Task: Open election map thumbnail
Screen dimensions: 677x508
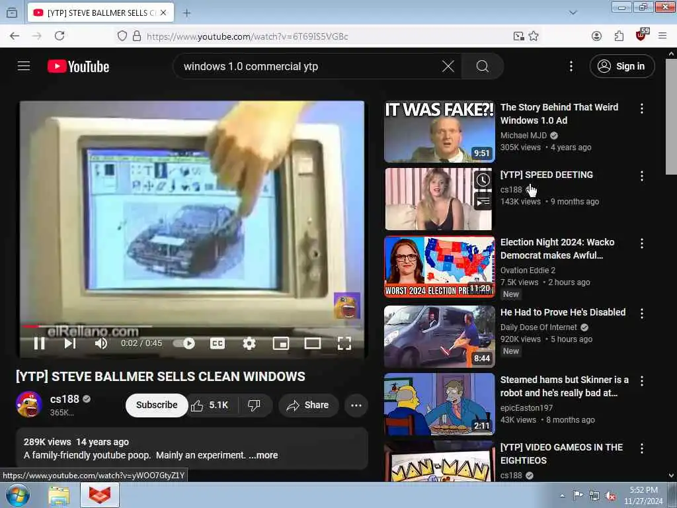Action: (440, 267)
